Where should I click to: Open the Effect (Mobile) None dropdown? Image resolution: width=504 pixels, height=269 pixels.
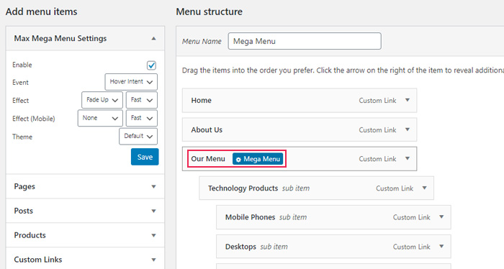(100, 118)
